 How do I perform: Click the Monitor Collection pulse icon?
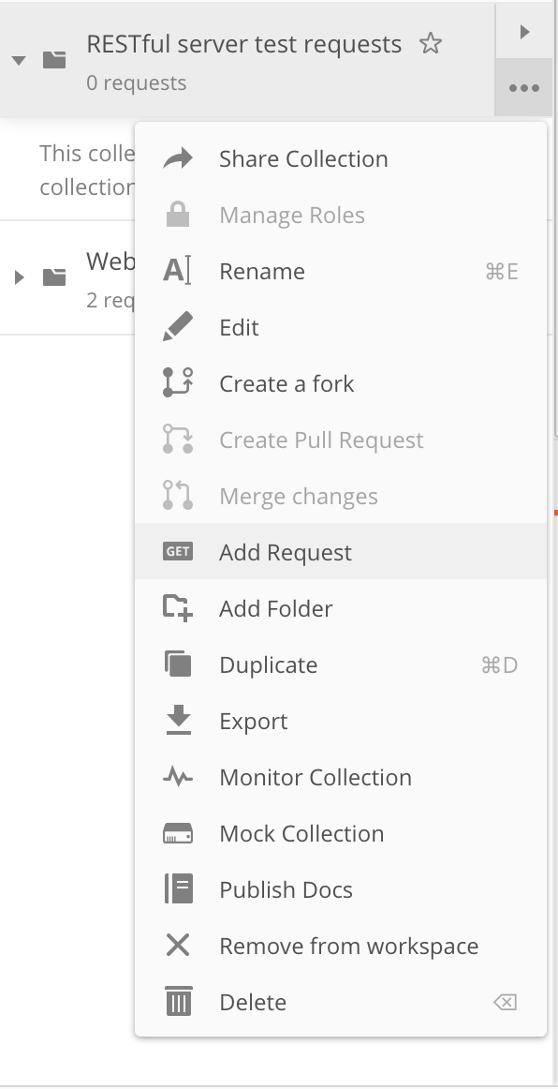[x=178, y=777]
